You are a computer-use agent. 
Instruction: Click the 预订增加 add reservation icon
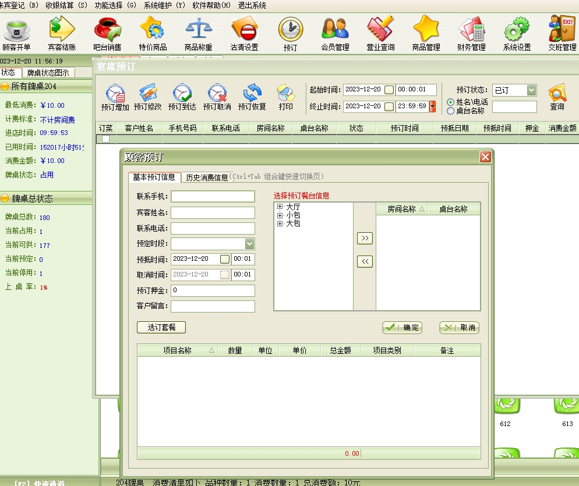(115, 97)
